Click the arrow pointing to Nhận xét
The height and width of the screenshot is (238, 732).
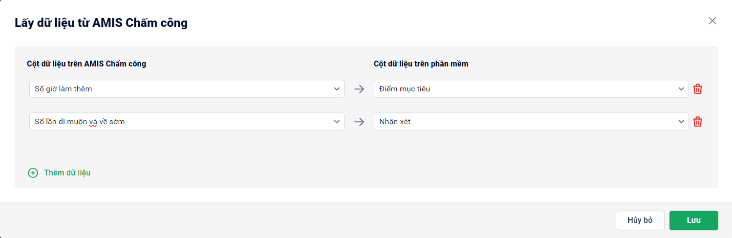[x=359, y=122]
